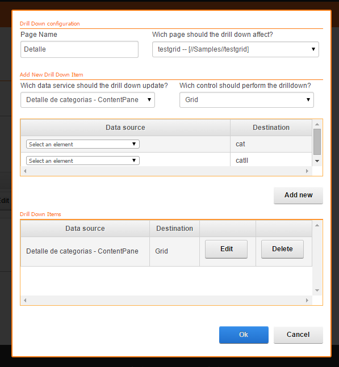Click down arrow of upper table scrollbar

(x=317, y=161)
